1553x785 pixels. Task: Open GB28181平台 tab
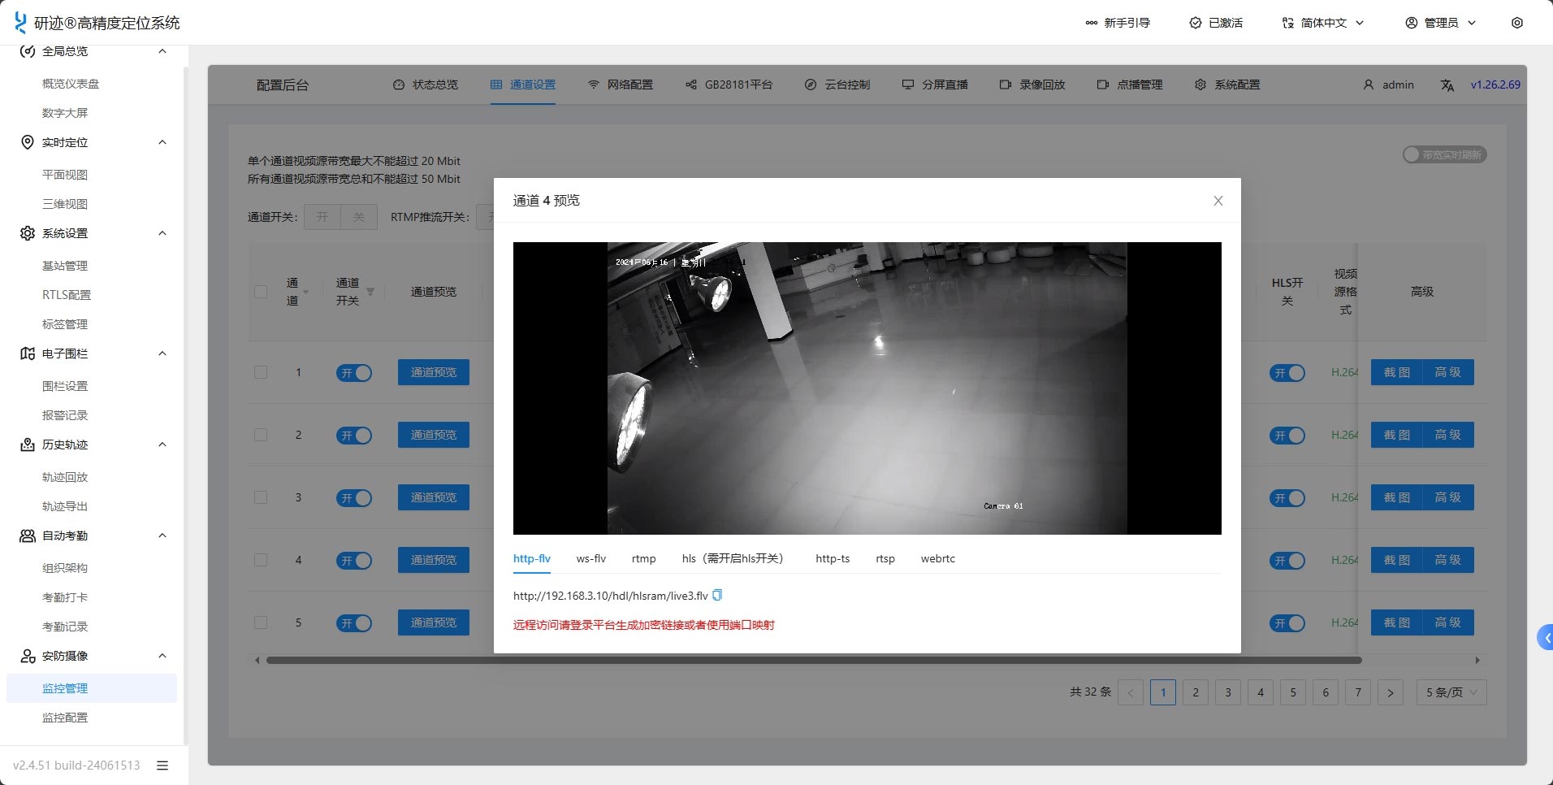coord(729,85)
